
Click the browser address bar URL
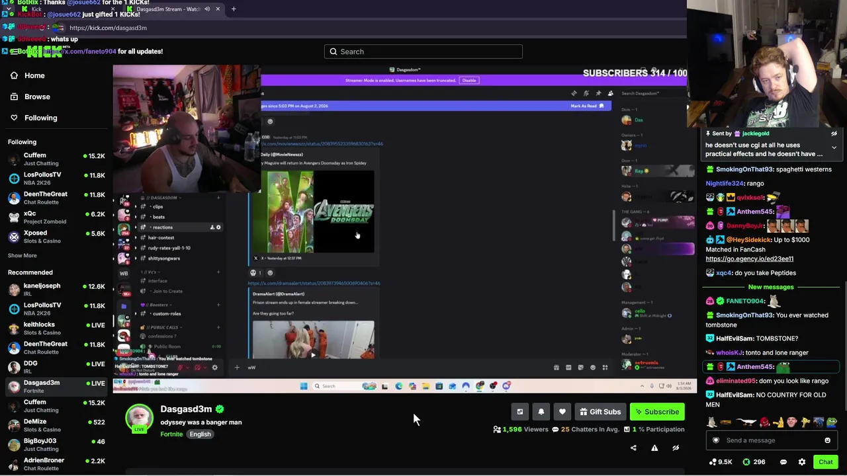108,28
